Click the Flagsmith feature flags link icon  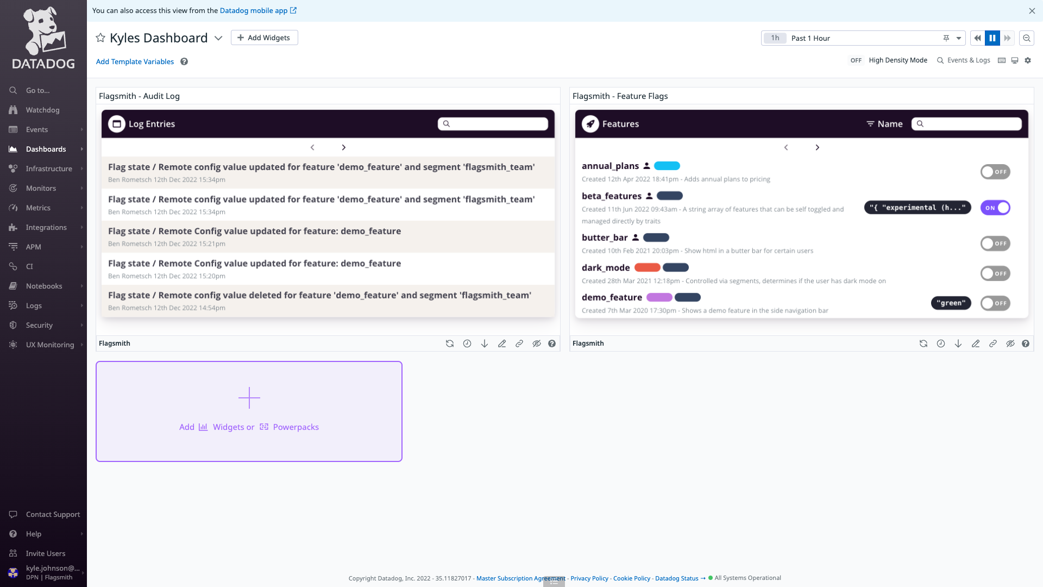993,342
